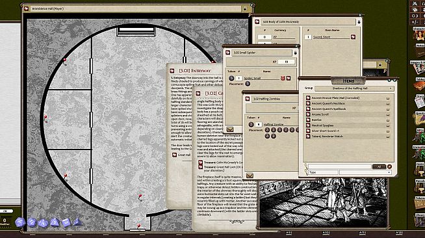This screenshot has height=238, width=425.
Task: Click link icon in Entryway story header
Action: (x=172, y=70)
